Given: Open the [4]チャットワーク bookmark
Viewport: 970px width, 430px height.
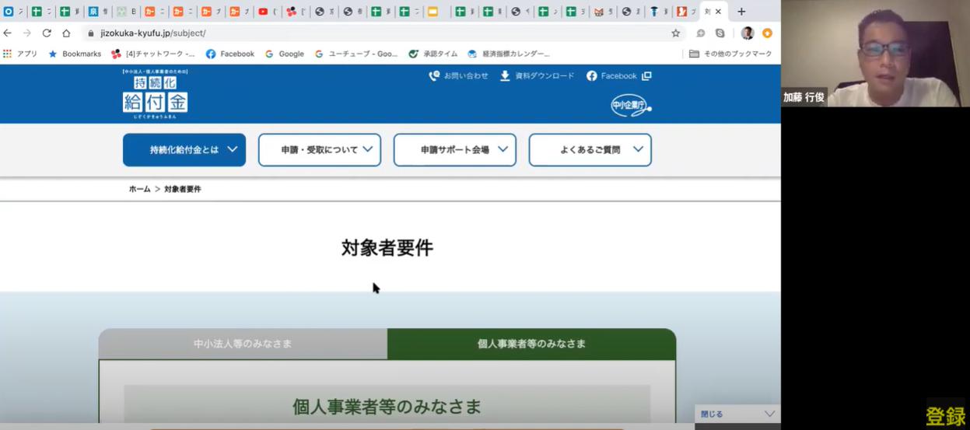Looking at the screenshot, I should [153, 54].
